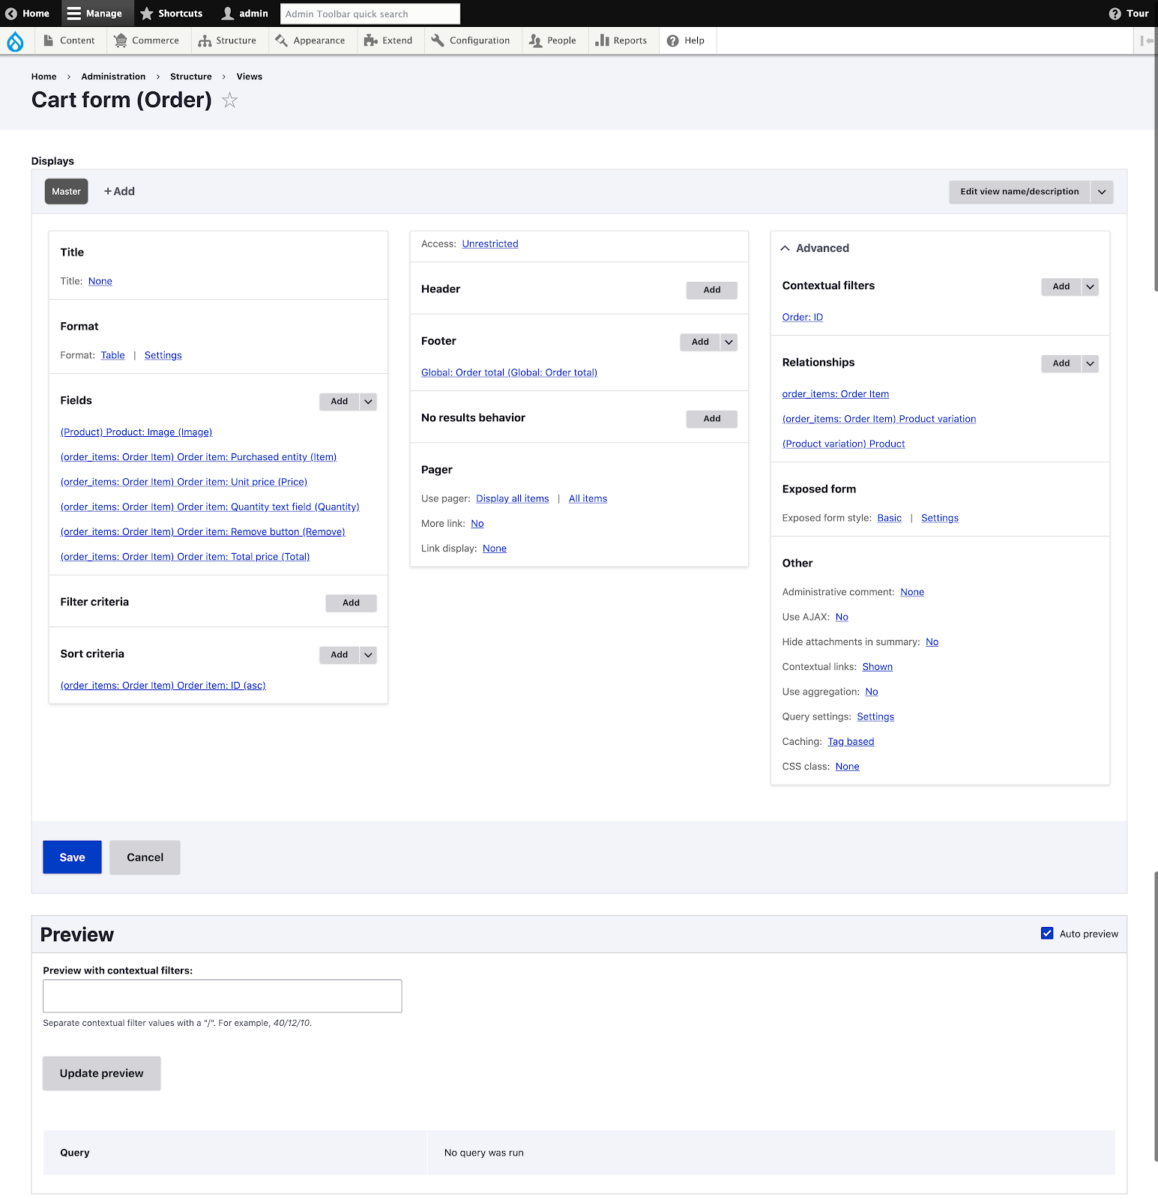This screenshot has height=1199, width=1158.
Task: Uncheck the Auto preview checkbox
Action: pyautogui.click(x=1047, y=933)
